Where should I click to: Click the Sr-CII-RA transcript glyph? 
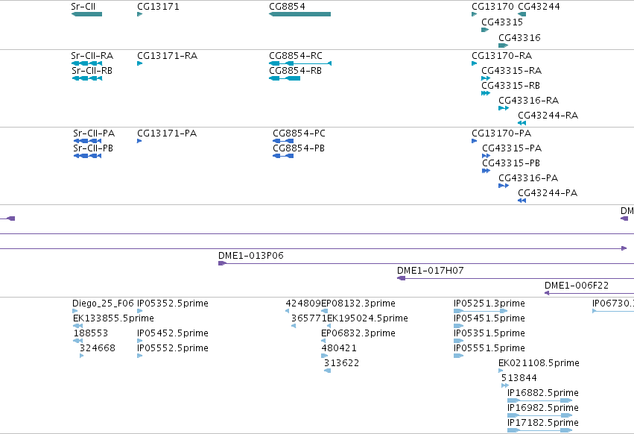(86, 63)
